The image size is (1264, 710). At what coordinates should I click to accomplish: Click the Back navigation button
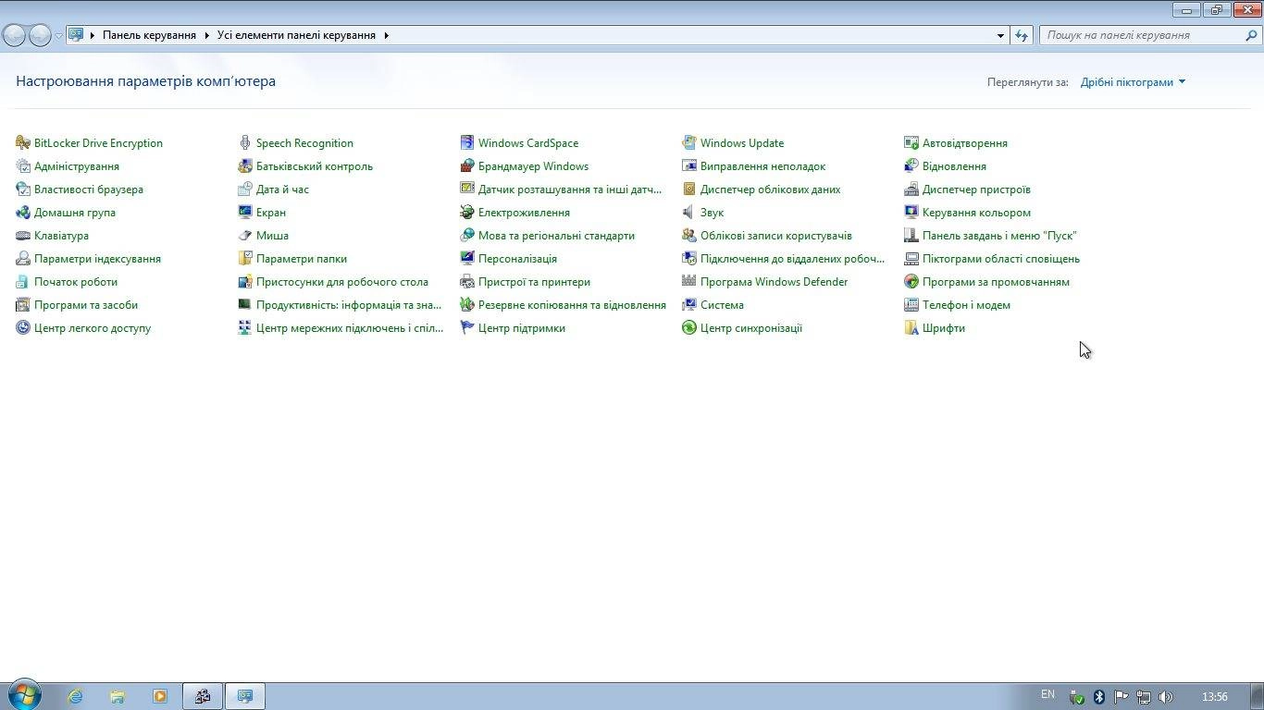pyautogui.click(x=14, y=35)
